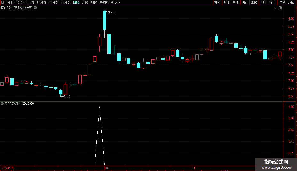Open the 统计 statistics tool
This screenshot has width=297, height=171.
click(245, 2)
